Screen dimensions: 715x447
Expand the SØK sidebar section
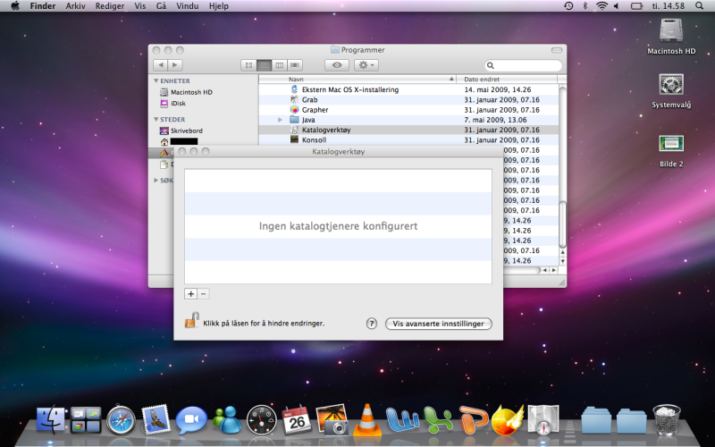click(156, 181)
